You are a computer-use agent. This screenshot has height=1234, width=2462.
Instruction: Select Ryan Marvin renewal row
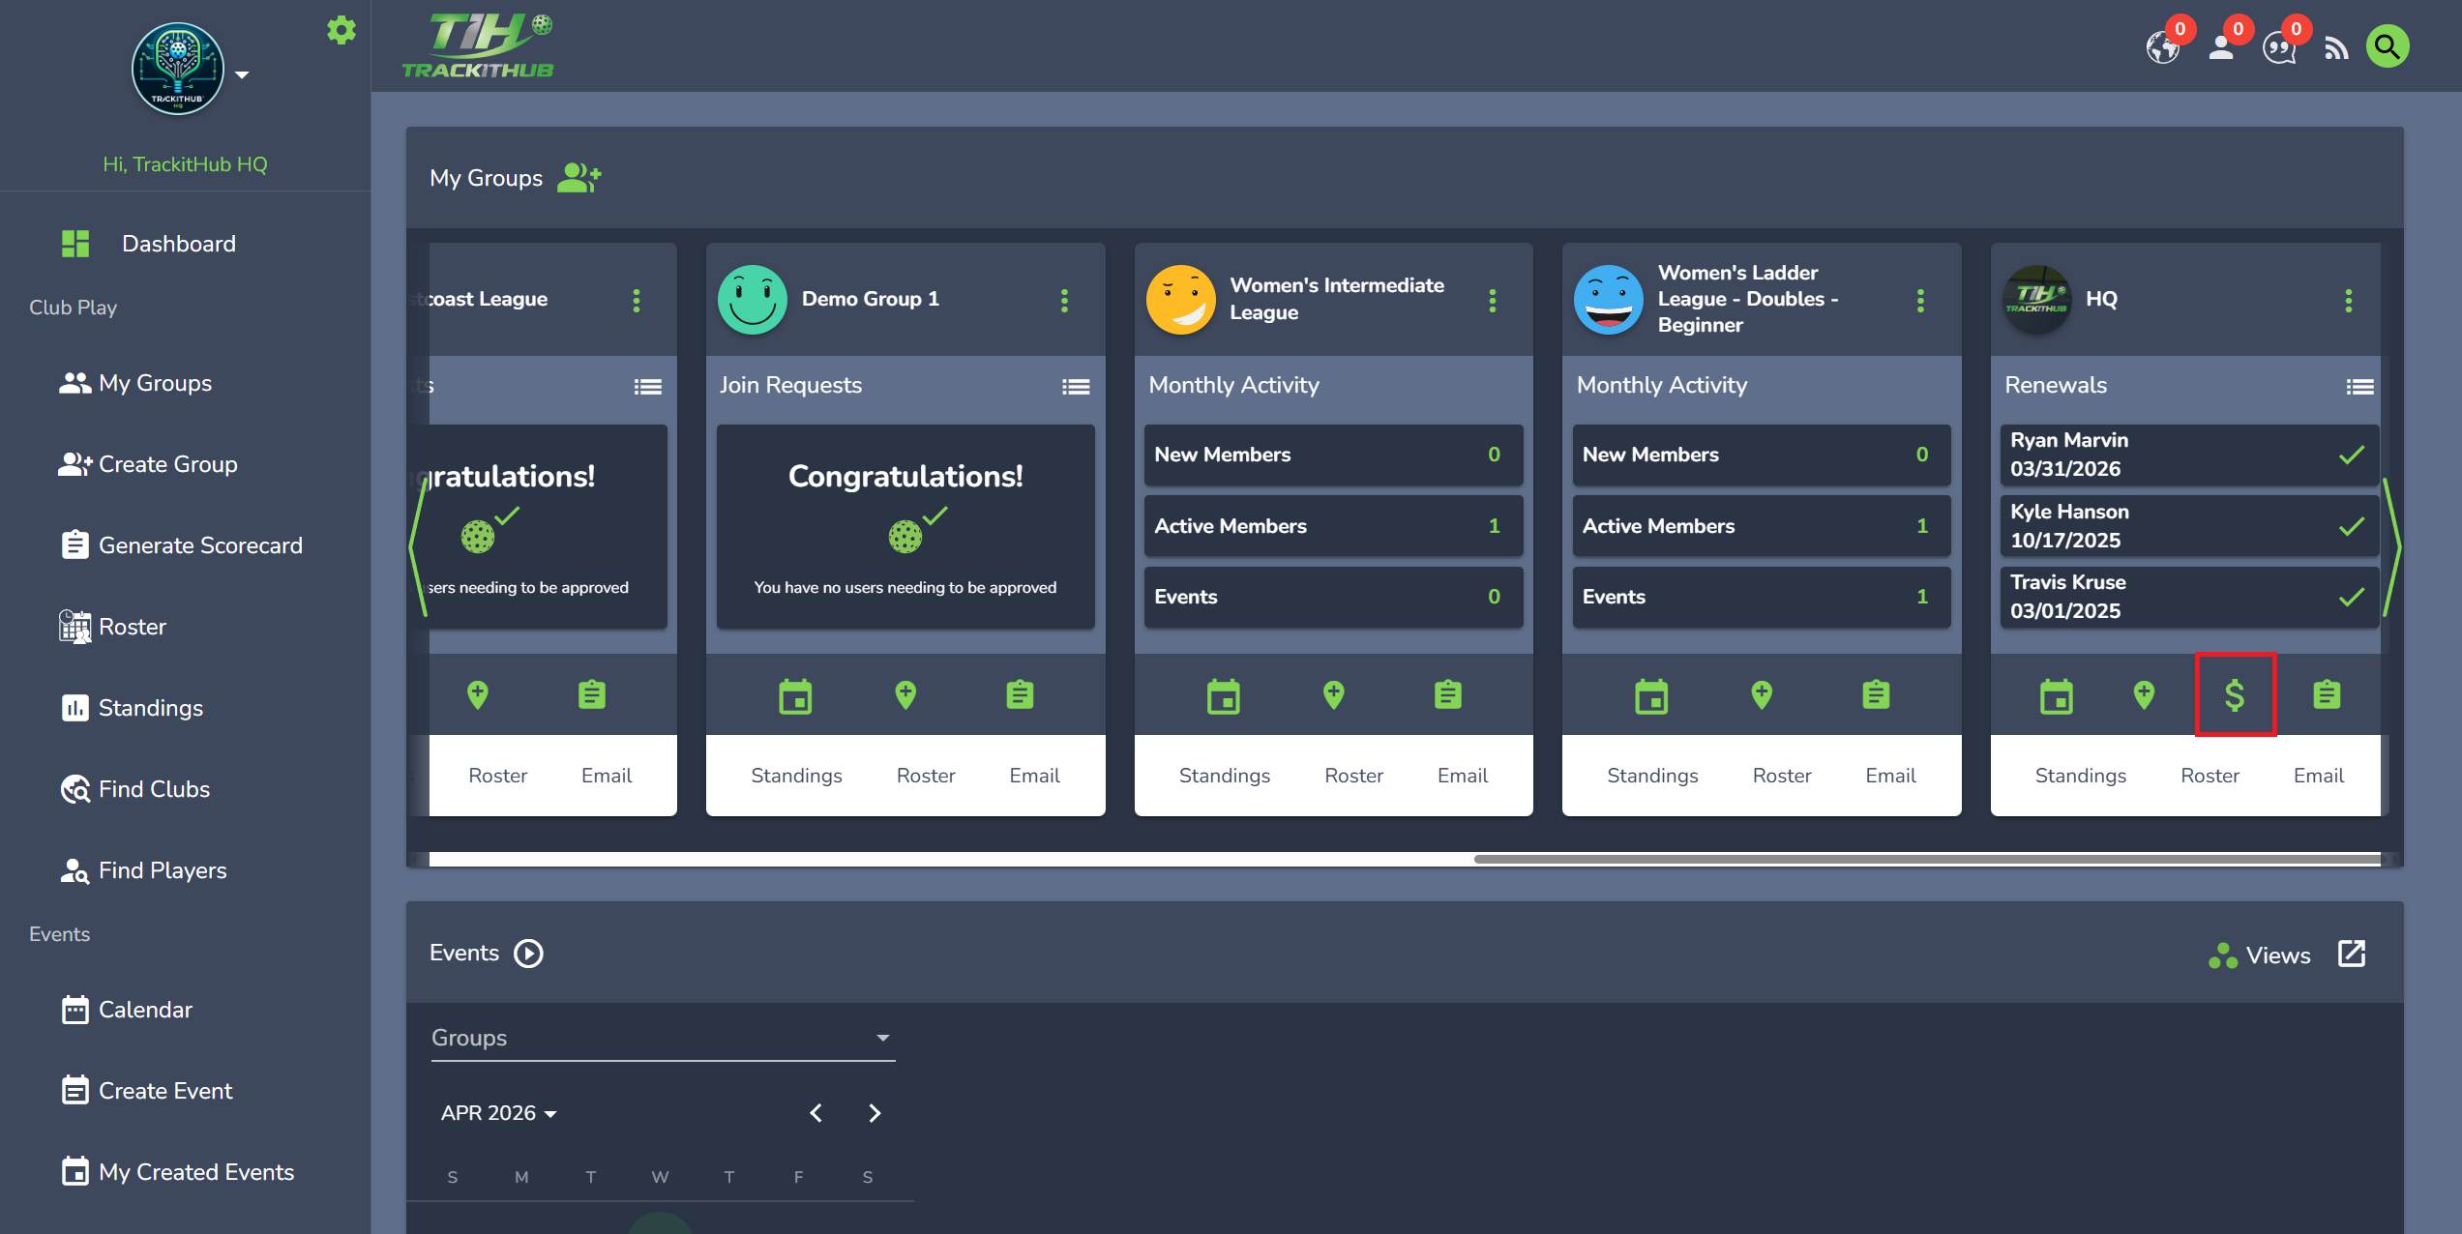pos(2188,455)
